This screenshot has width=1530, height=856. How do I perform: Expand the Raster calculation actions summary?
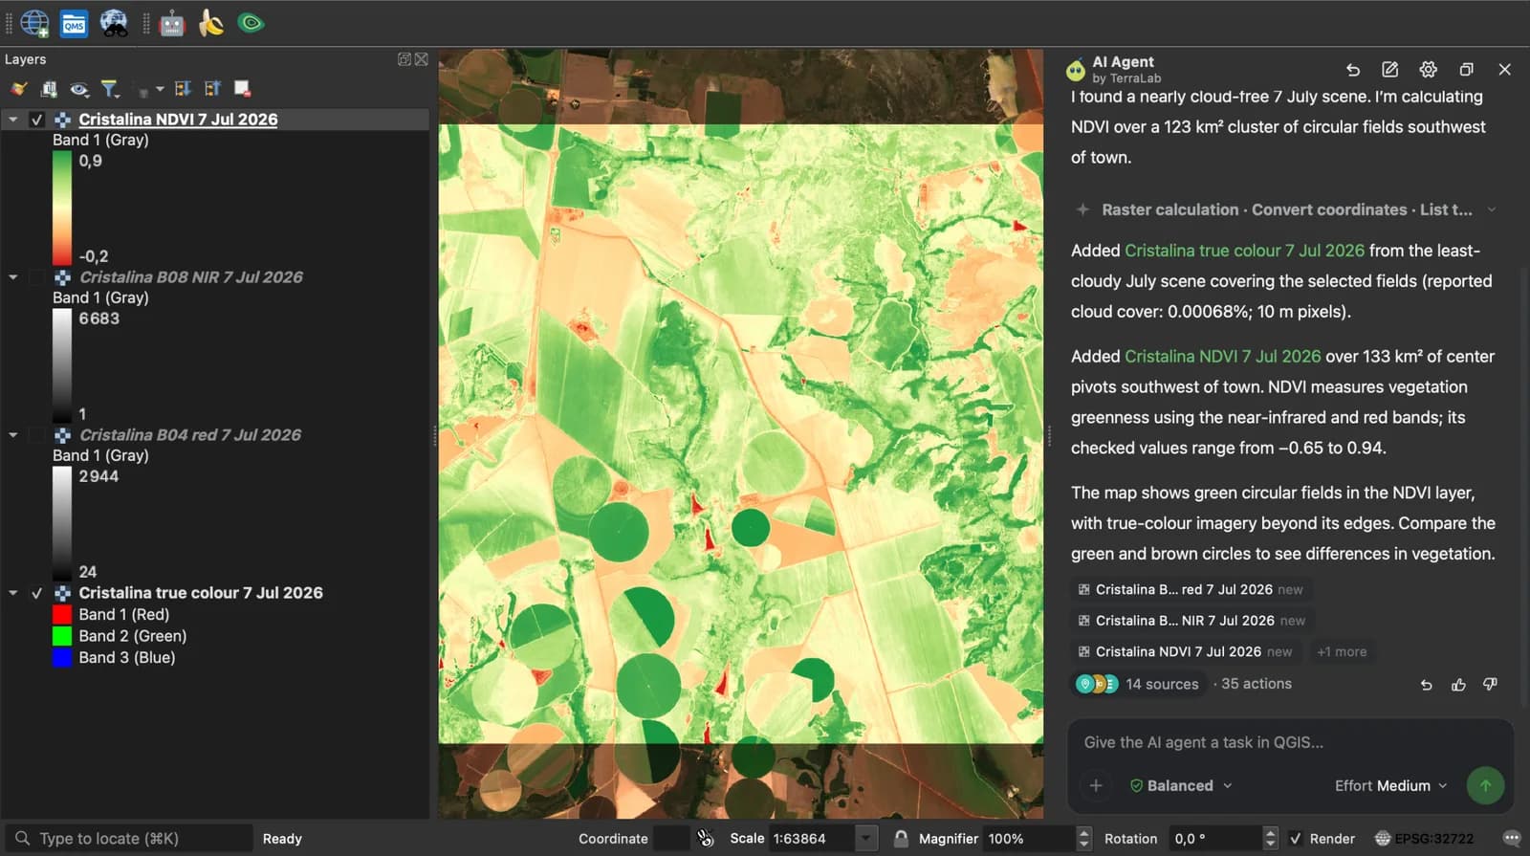pos(1285,209)
